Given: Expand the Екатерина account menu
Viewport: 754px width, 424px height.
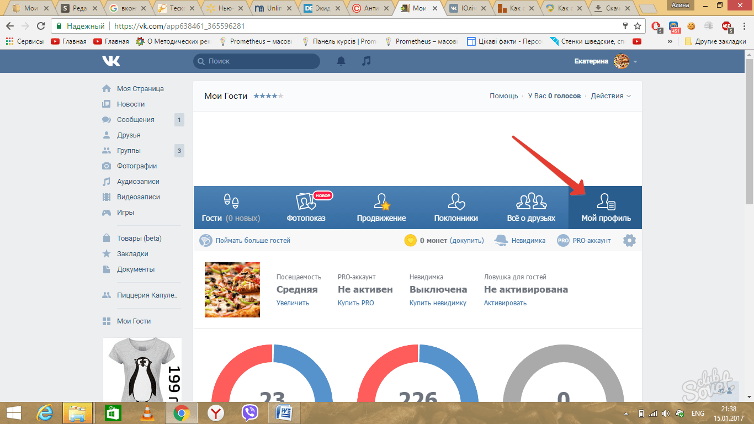Looking at the screenshot, I should coord(606,61).
